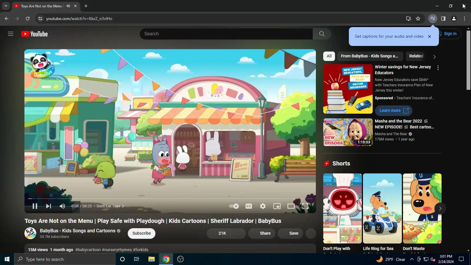The width and height of the screenshot is (471, 265).
Task: Switch video to miniplayer
Action: 277,206
